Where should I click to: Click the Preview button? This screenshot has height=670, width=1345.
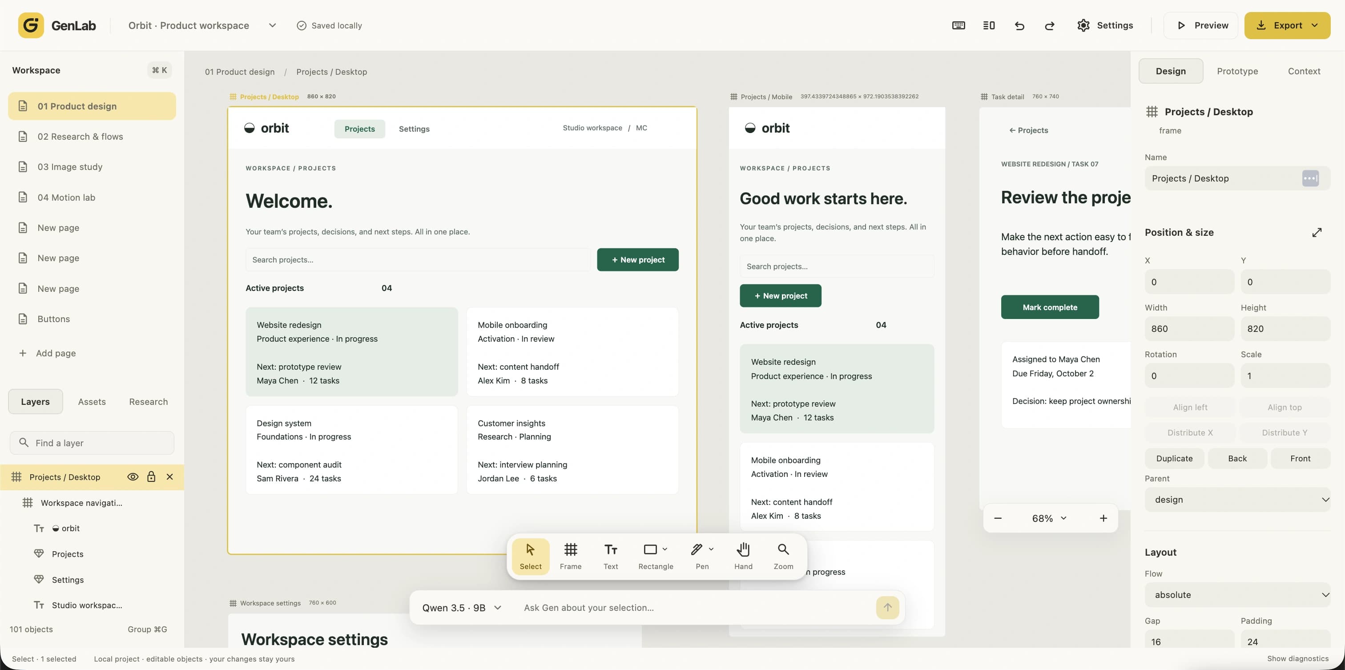[x=1201, y=26]
